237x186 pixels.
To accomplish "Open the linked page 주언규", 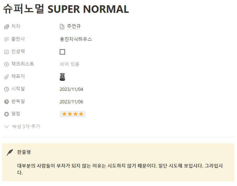I will point(74,27).
